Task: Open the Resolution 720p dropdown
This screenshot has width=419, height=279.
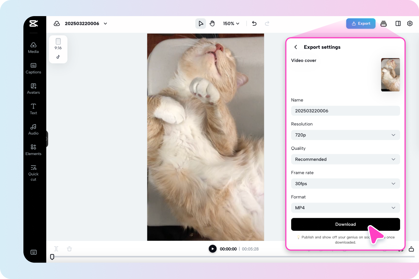Action: click(345, 135)
